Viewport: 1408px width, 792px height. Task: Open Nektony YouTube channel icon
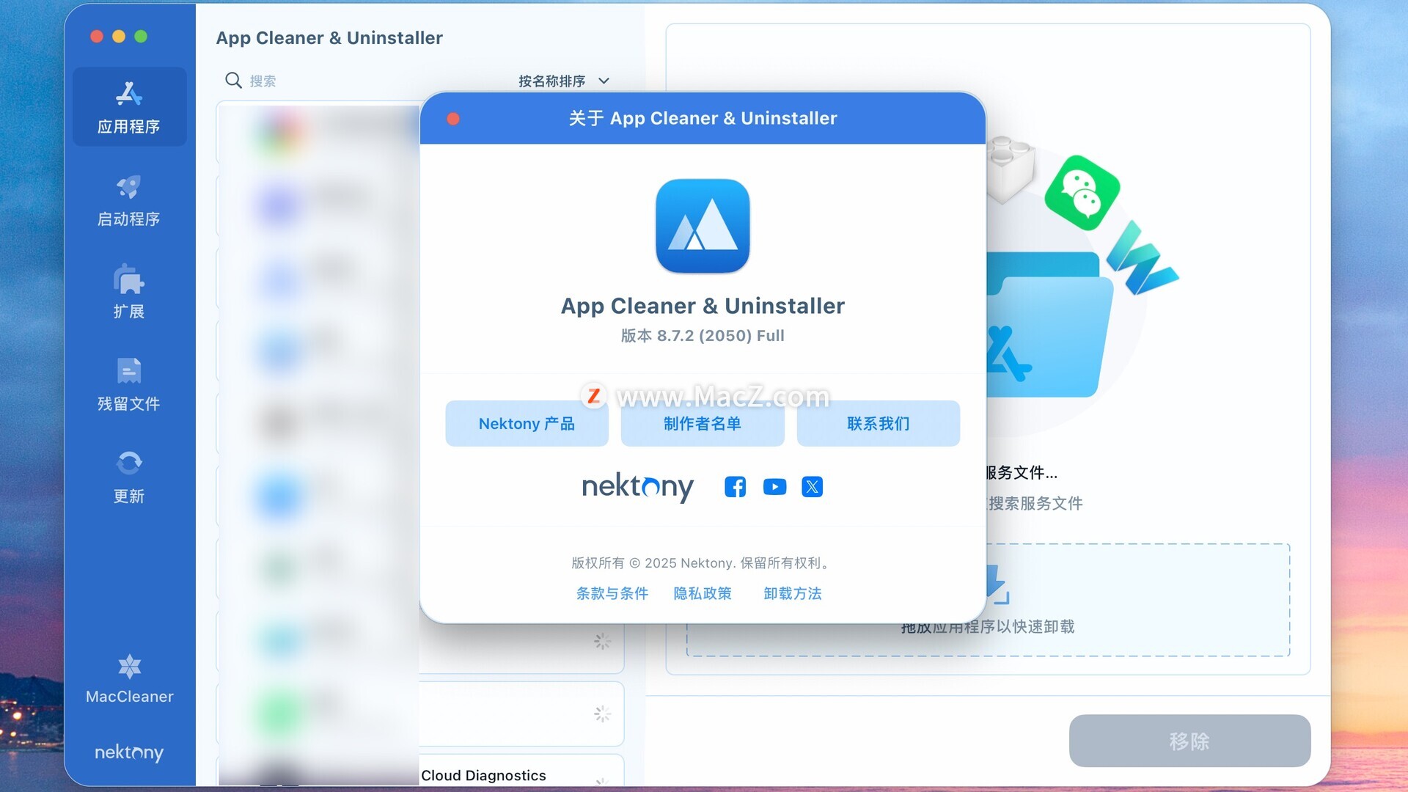774,487
